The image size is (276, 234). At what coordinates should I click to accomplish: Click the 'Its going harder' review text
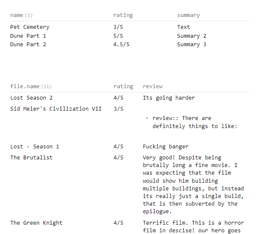point(169,97)
